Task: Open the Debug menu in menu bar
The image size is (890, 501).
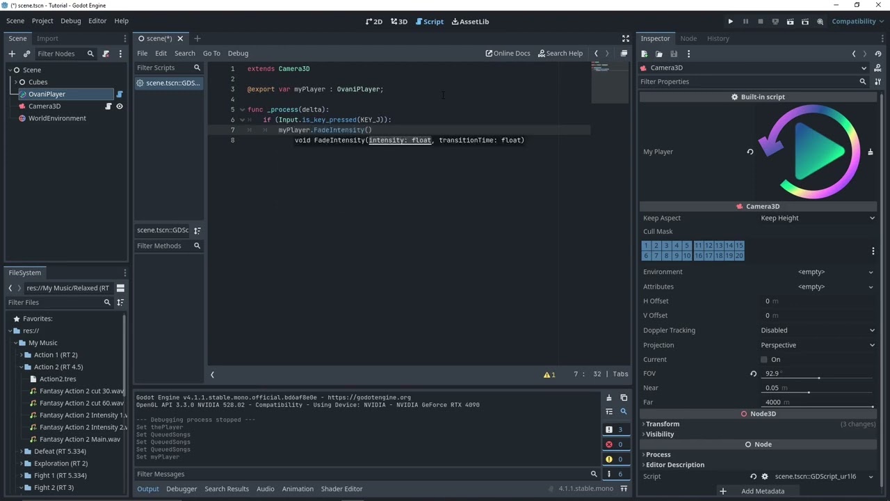Action: click(70, 21)
